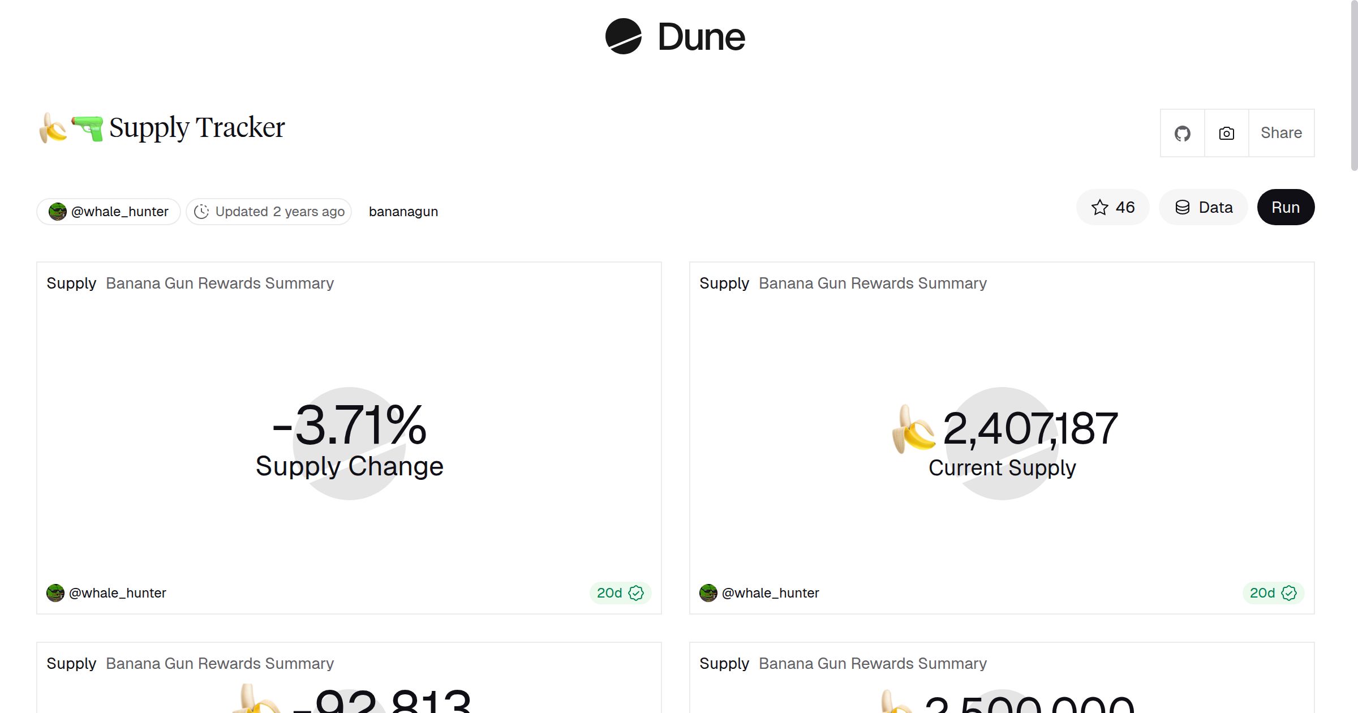Open the @whale_hunter profile link
Image resolution: width=1358 pixels, height=713 pixels.
[x=119, y=211]
